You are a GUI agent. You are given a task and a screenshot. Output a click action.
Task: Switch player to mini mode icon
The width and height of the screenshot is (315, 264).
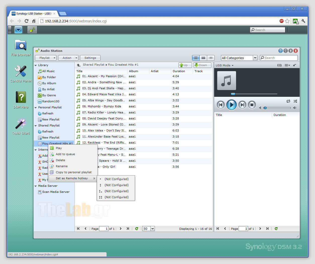pos(295,65)
